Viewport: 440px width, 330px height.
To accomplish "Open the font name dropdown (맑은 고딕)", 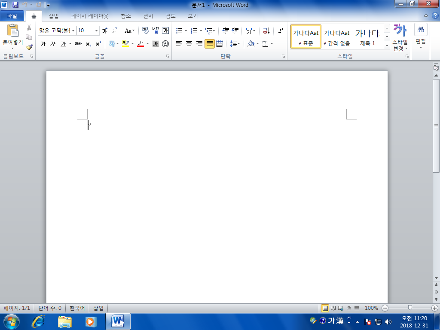I will tap(73, 31).
